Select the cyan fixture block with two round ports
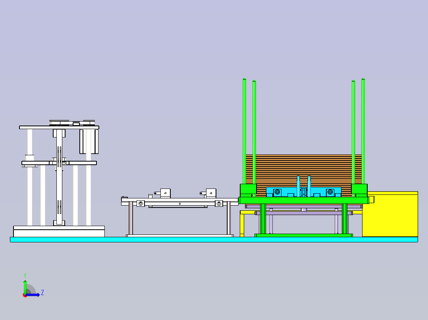The width and height of the screenshot is (428, 320). click(x=303, y=192)
